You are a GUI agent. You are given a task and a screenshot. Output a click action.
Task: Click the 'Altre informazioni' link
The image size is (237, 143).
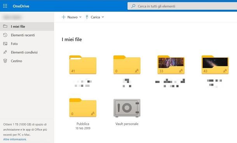[x=15, y=139]
